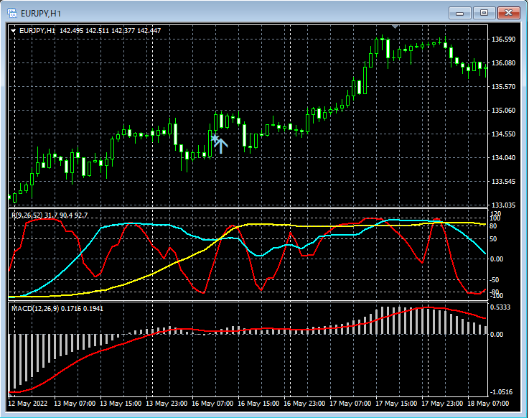This screenshot has width=529, height=418.
Task: Click price level 135.570 on the scale
Action: 503,86
